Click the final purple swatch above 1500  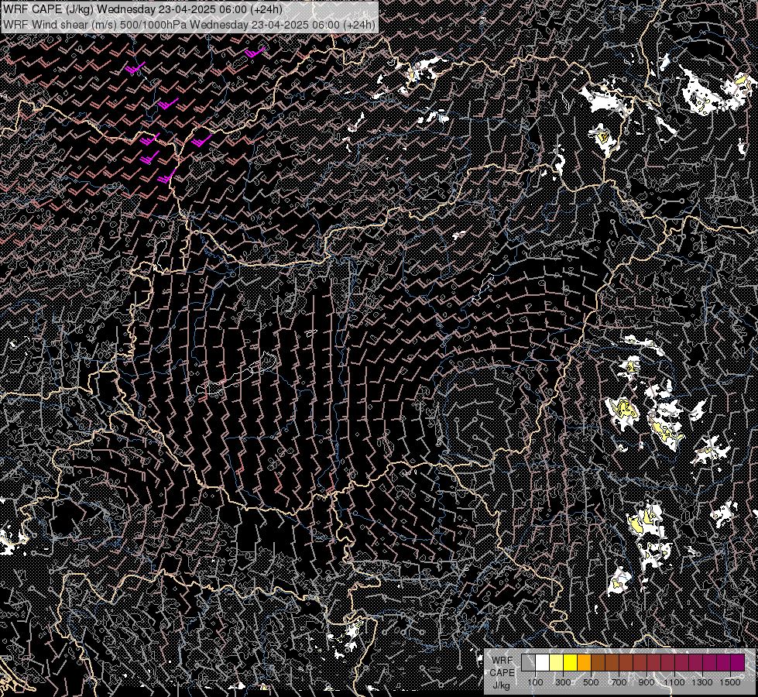click(x=738, y=663)
